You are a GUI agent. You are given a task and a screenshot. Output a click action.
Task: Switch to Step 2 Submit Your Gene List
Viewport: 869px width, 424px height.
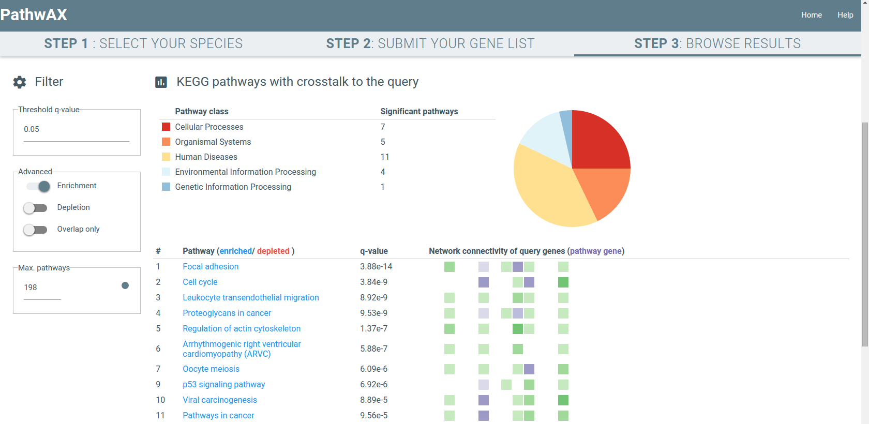click(x=430, y=43)
